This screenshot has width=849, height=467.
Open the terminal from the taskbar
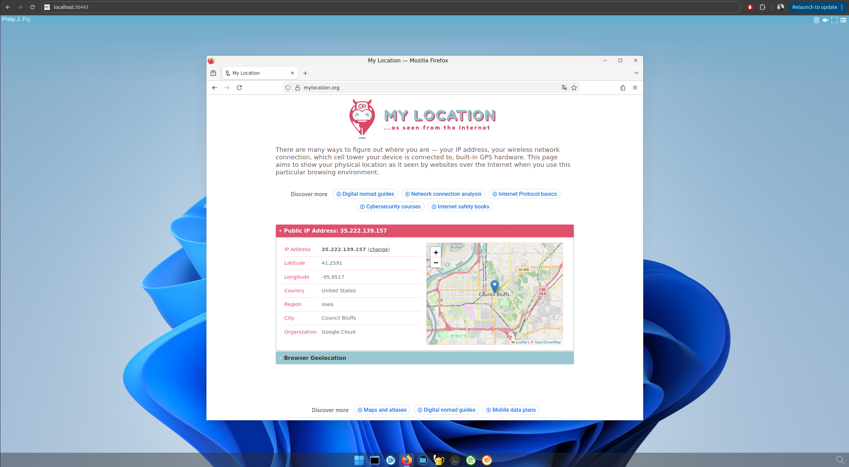click(455, 460)
